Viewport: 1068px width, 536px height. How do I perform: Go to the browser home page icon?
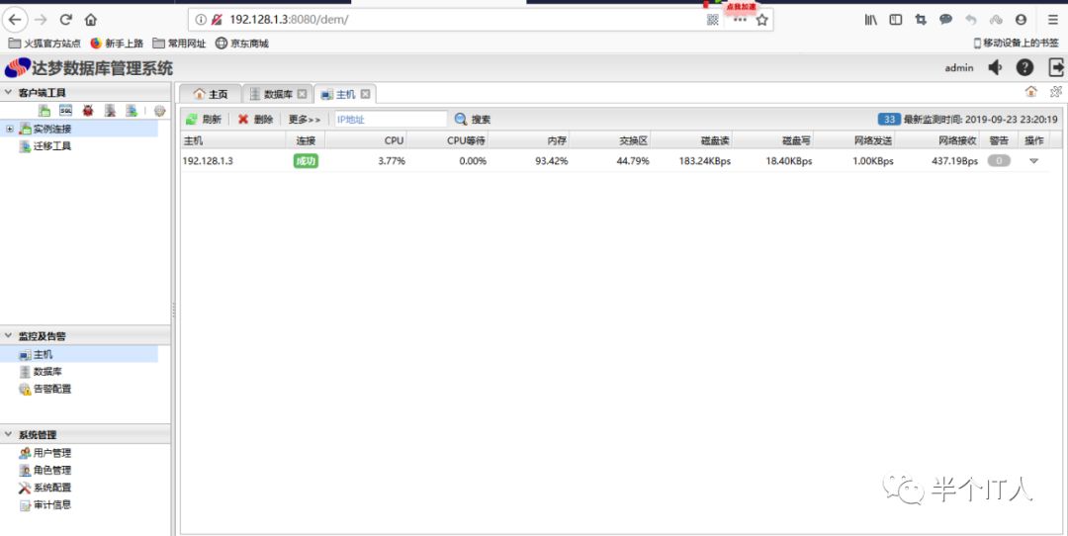click(91, 20)
